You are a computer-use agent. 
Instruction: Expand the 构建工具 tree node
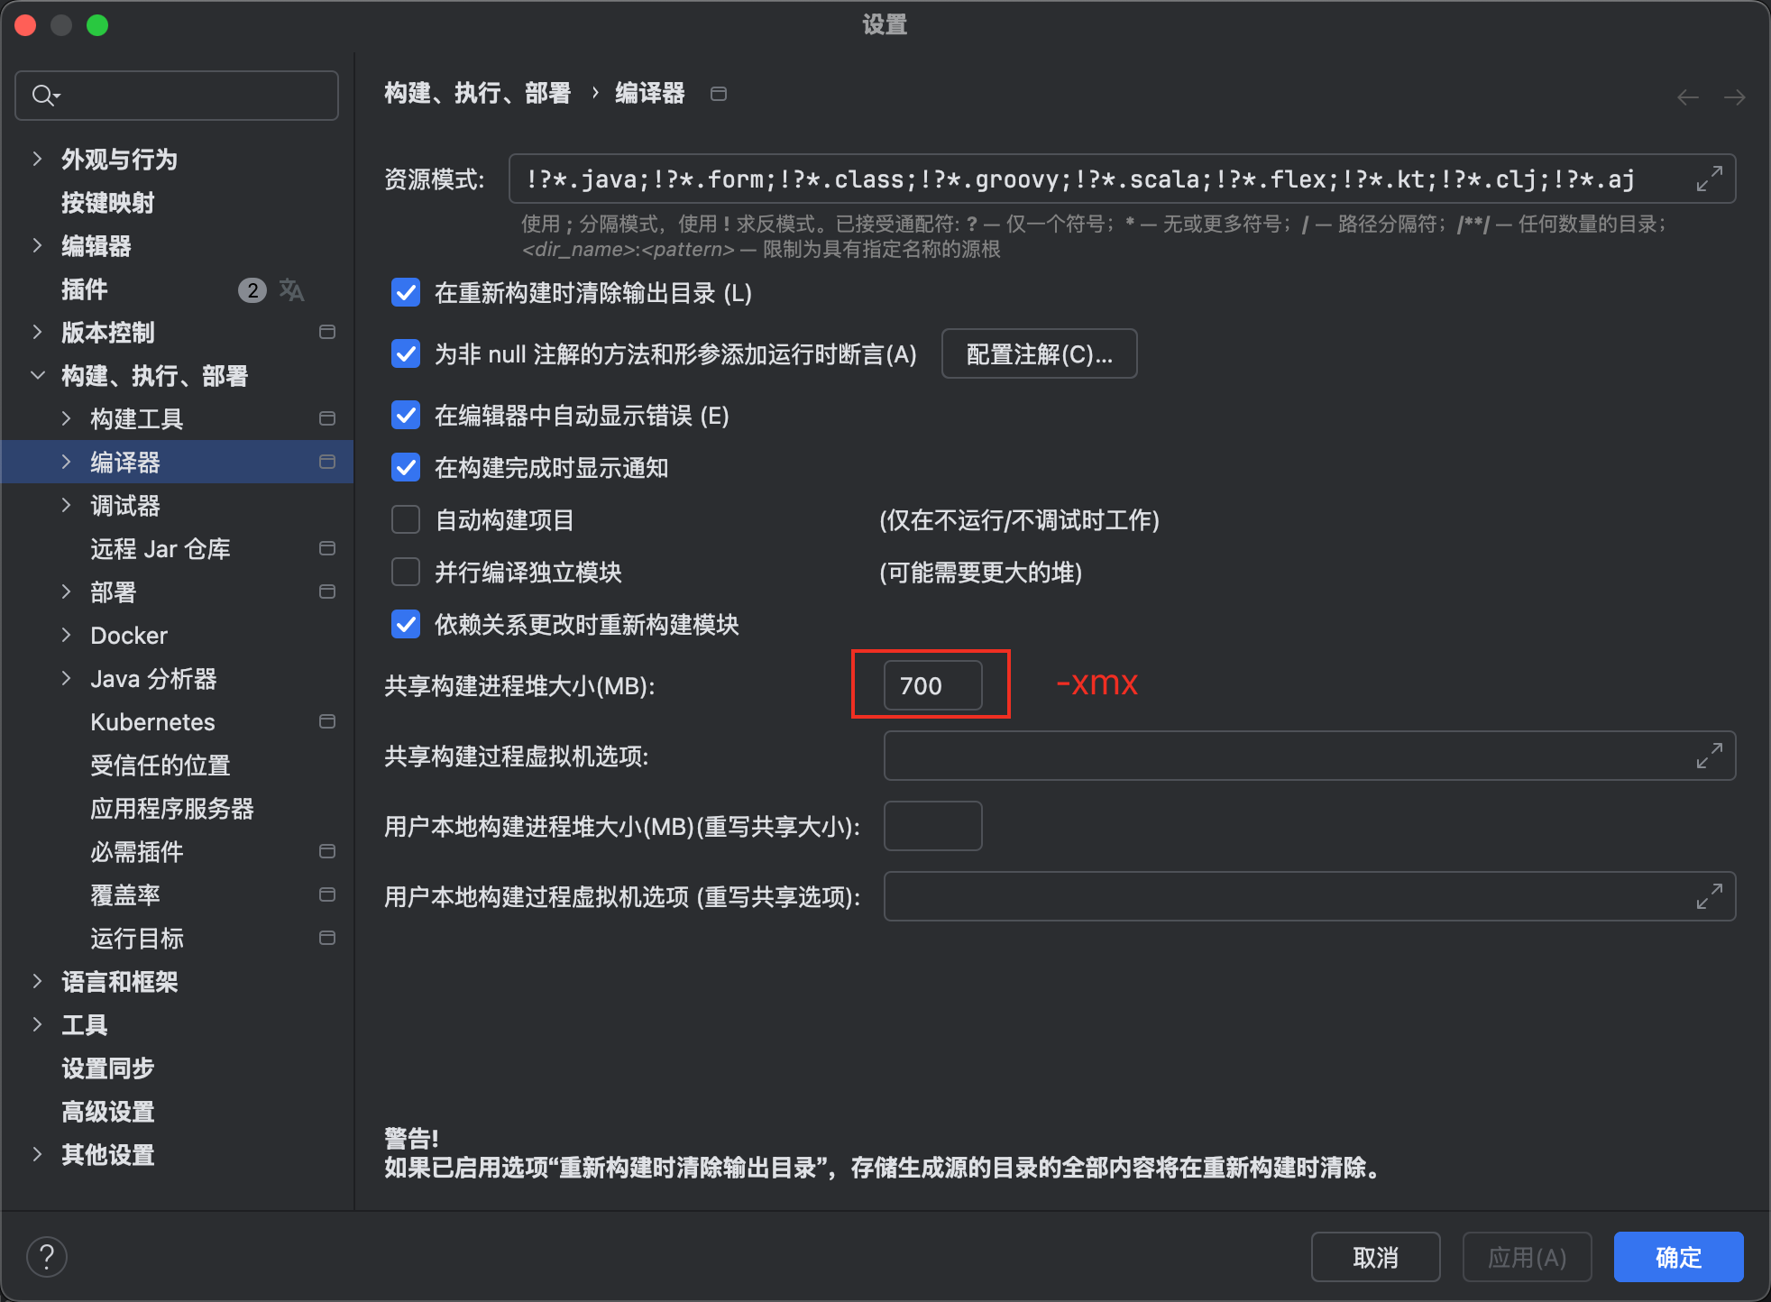(67, 417)
